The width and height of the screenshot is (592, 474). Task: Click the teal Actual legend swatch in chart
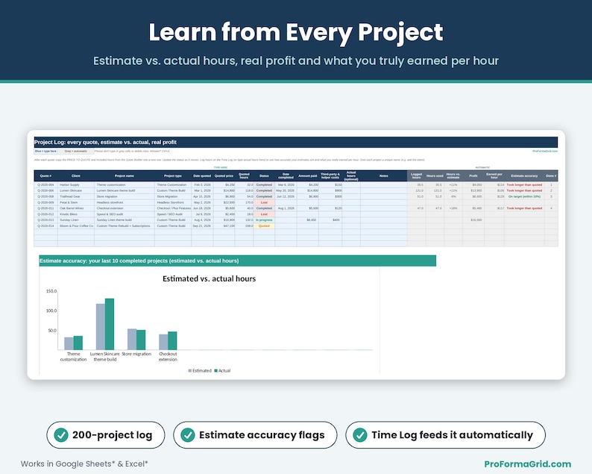pyautogui.click(x=216, y=371)
